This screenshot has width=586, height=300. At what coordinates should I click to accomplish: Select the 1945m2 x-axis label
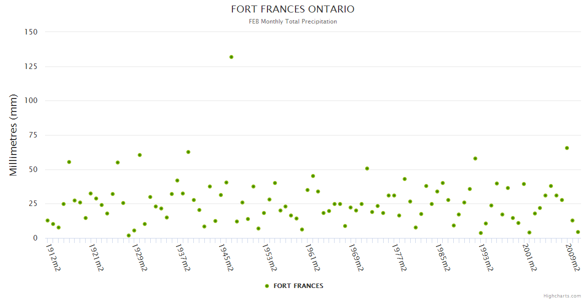226,257
